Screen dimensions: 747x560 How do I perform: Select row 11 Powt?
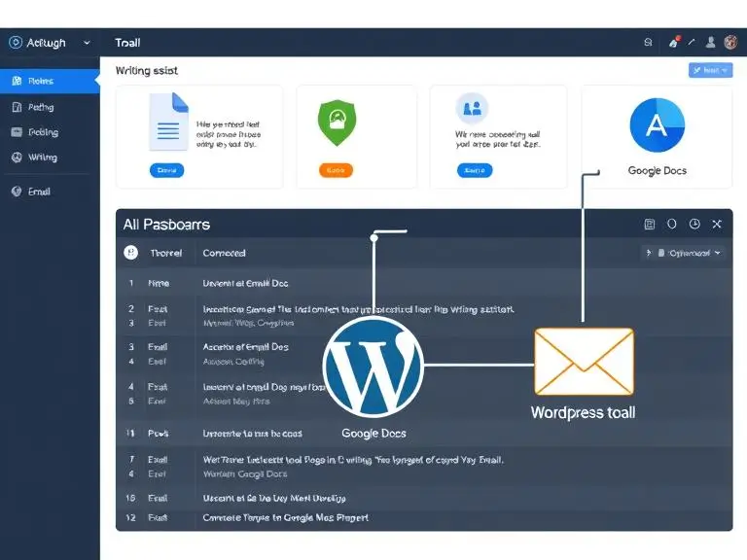[424, 434]
